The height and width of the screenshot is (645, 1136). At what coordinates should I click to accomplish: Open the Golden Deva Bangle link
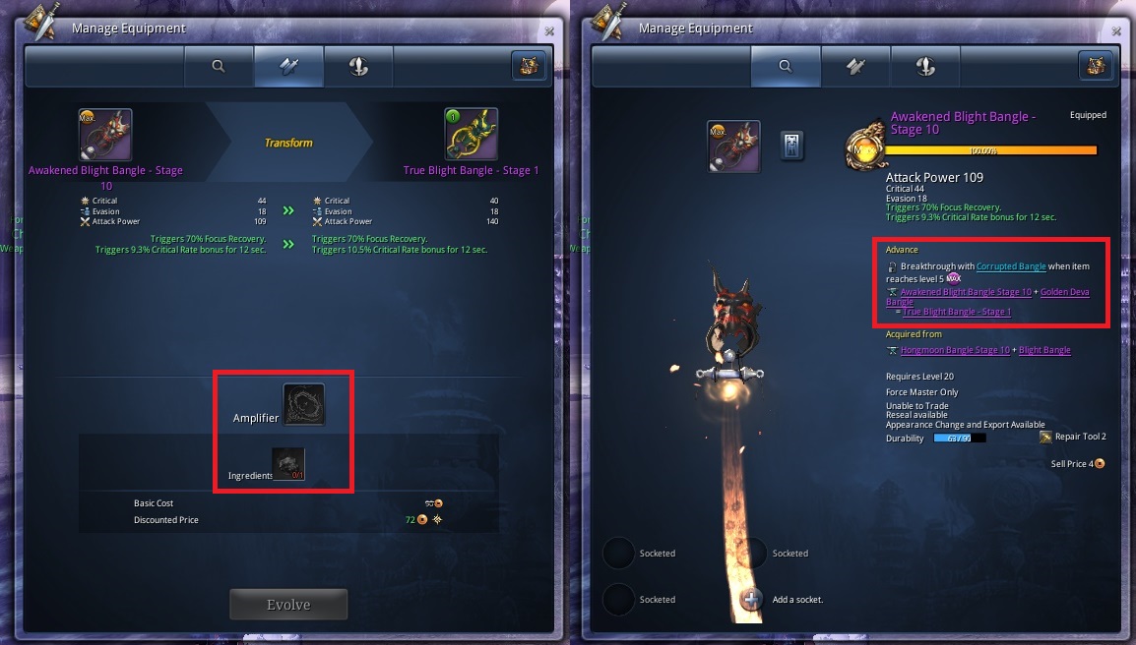tap(1064, 292)
